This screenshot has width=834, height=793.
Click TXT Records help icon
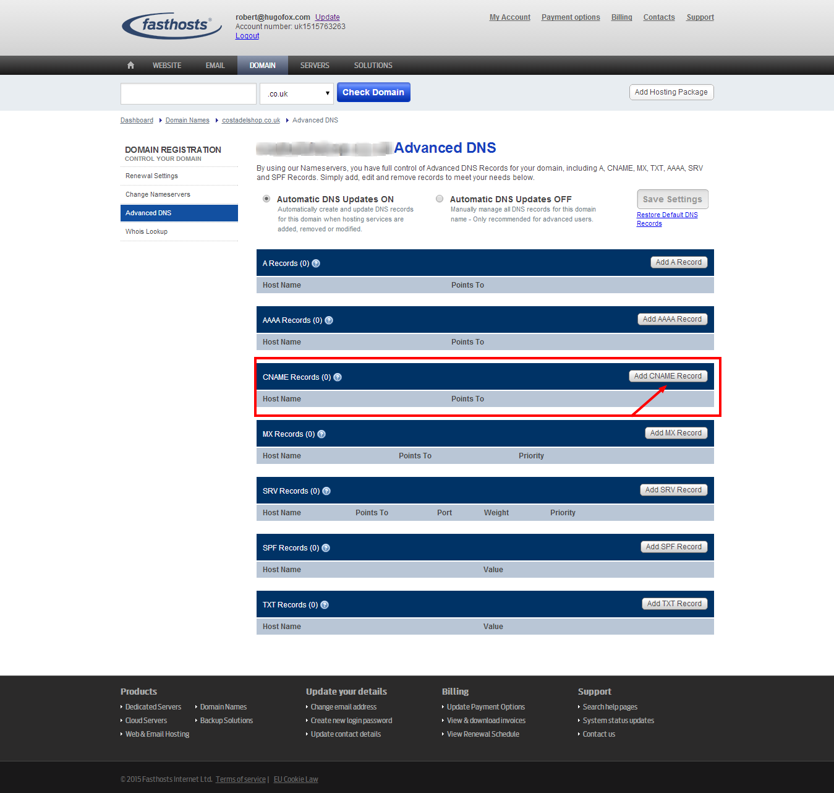click(x=325, y=605)
